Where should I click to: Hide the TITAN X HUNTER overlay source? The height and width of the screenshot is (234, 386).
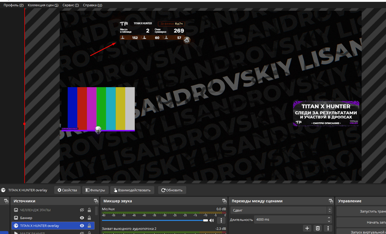click(82, 226)
